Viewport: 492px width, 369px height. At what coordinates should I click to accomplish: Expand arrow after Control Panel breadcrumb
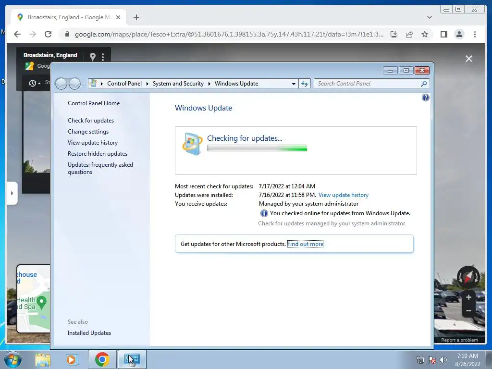[x=147, y=84]
